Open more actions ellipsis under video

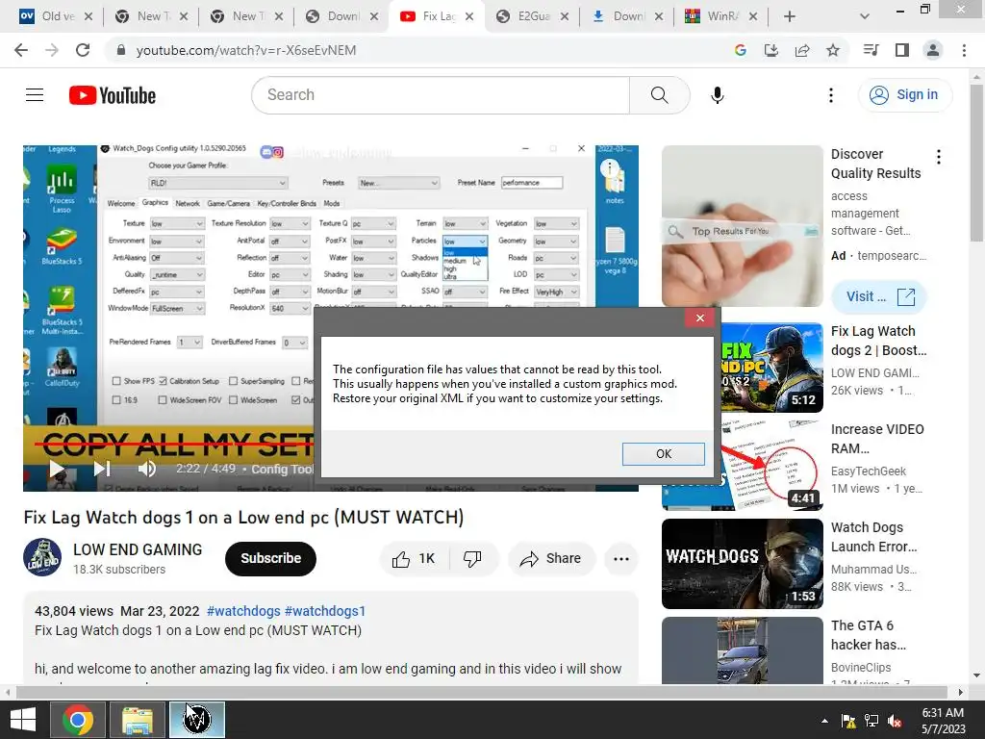coord(620,559)
